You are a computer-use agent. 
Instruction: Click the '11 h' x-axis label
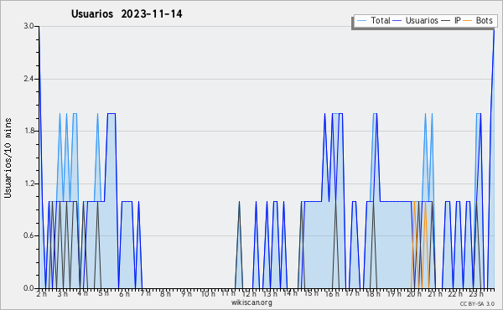click(228, 293)
